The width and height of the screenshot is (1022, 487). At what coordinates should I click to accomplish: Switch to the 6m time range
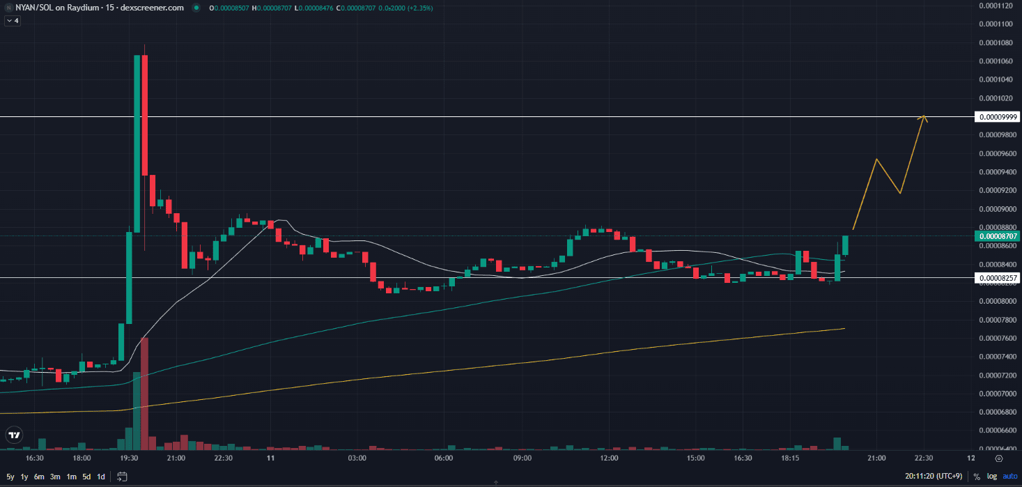(x=39, y=477)
